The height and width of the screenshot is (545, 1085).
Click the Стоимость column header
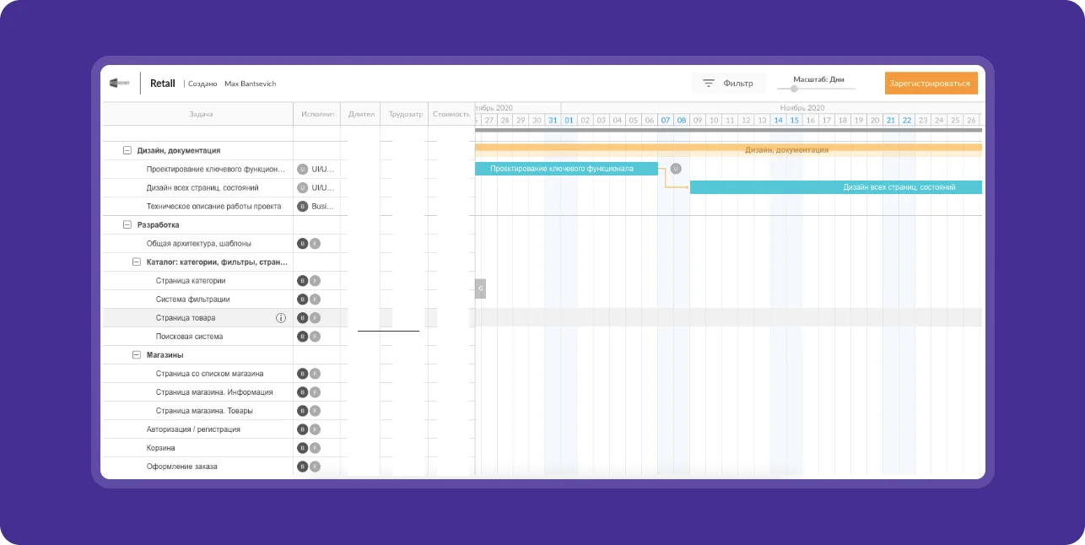[x=451, y=114]
